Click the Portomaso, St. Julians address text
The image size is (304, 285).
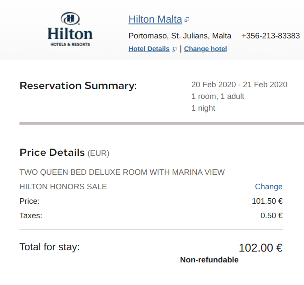coord(180,36)
